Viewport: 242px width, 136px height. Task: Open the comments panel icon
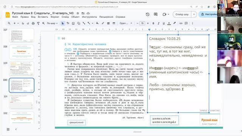click(155, 14)
